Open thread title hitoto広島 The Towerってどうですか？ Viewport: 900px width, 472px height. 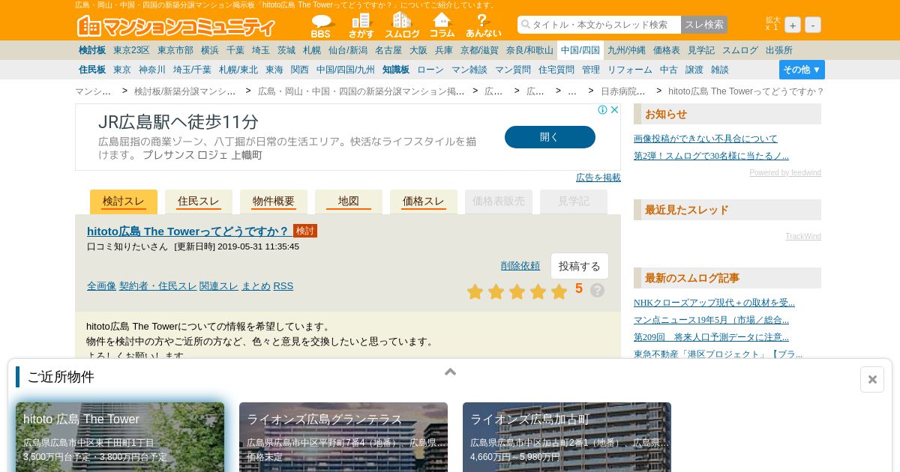(188, 231)
